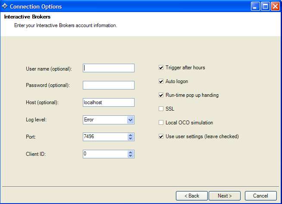Increase the Port value with up arrow

[131, 135]
